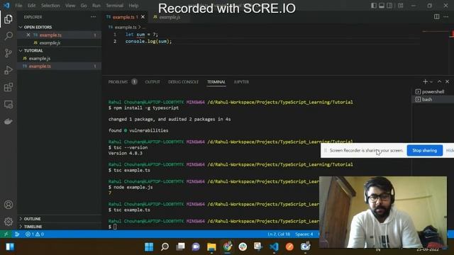Open the Help menu
The width and height of the screenshot is (454, 255).
click(133, 6)
